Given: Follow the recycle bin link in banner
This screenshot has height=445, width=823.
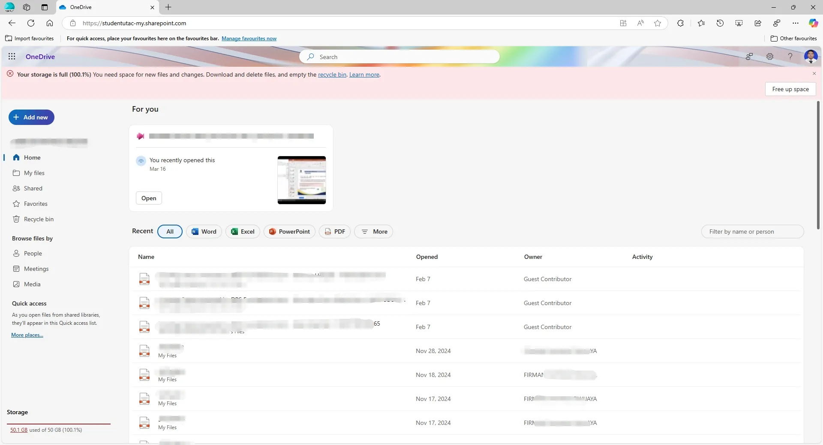Looking at the screenshot, I should pos(332,74).
